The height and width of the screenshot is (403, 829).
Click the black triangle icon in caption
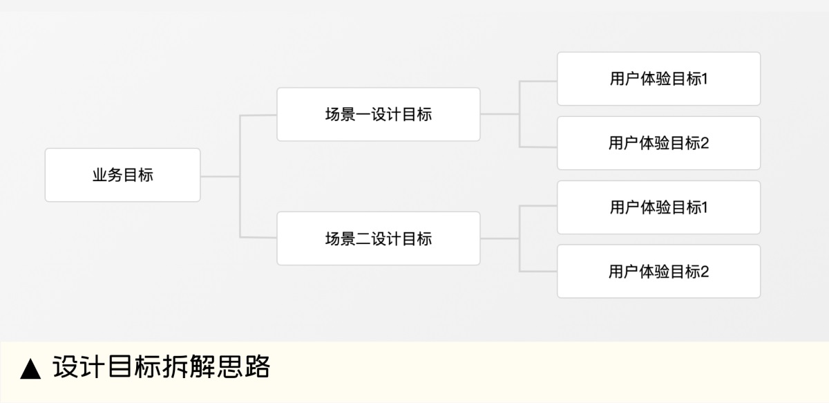[x=31, y=368]
